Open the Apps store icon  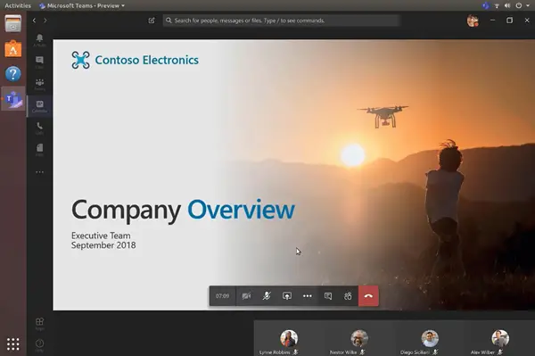[39, 324]
